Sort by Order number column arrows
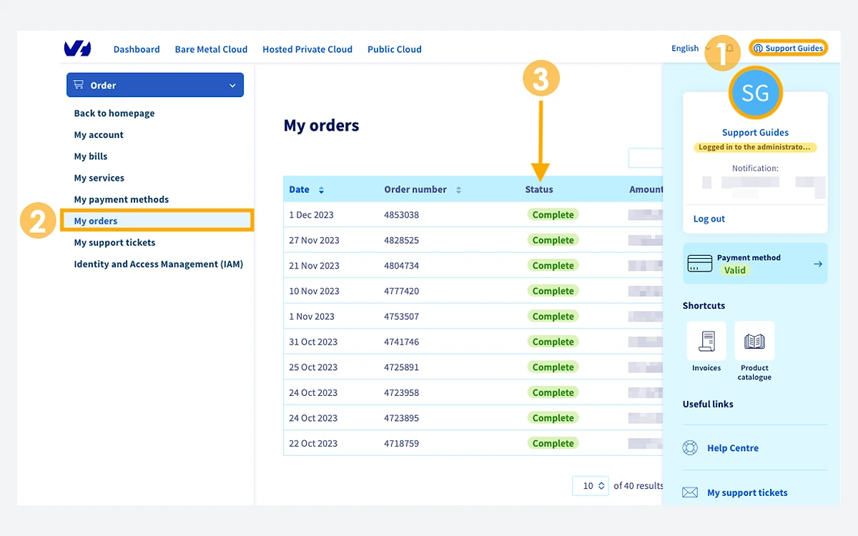This screenshot has width=858, height=536. (458, 190)
